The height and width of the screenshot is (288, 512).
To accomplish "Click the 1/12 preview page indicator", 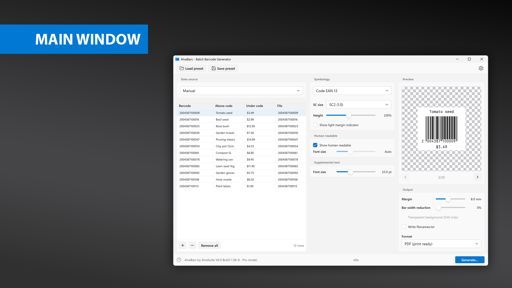I will tap(441, 177).
